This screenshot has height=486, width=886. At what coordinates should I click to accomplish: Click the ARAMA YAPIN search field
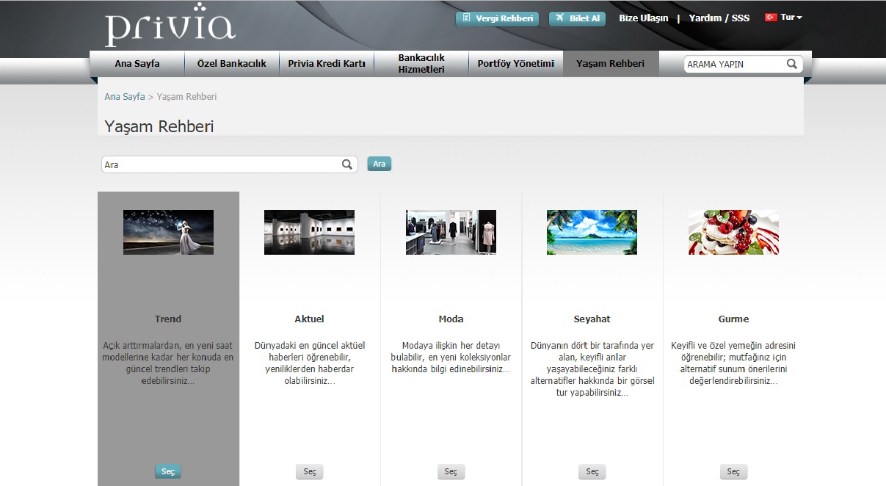[x=734, y=65]
